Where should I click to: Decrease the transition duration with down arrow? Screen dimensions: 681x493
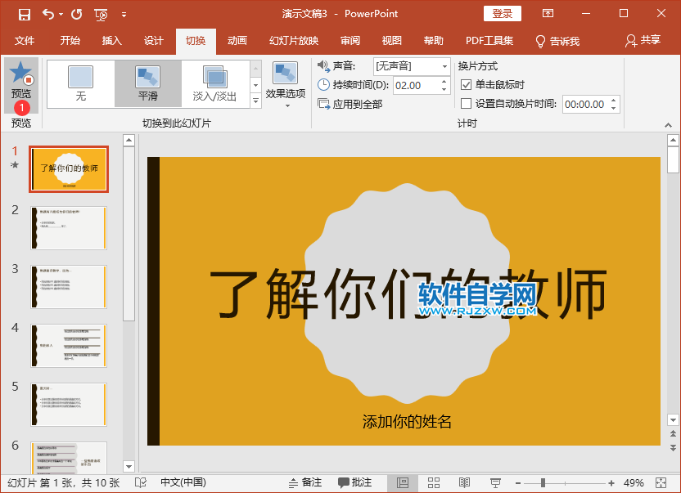[444, 89]
